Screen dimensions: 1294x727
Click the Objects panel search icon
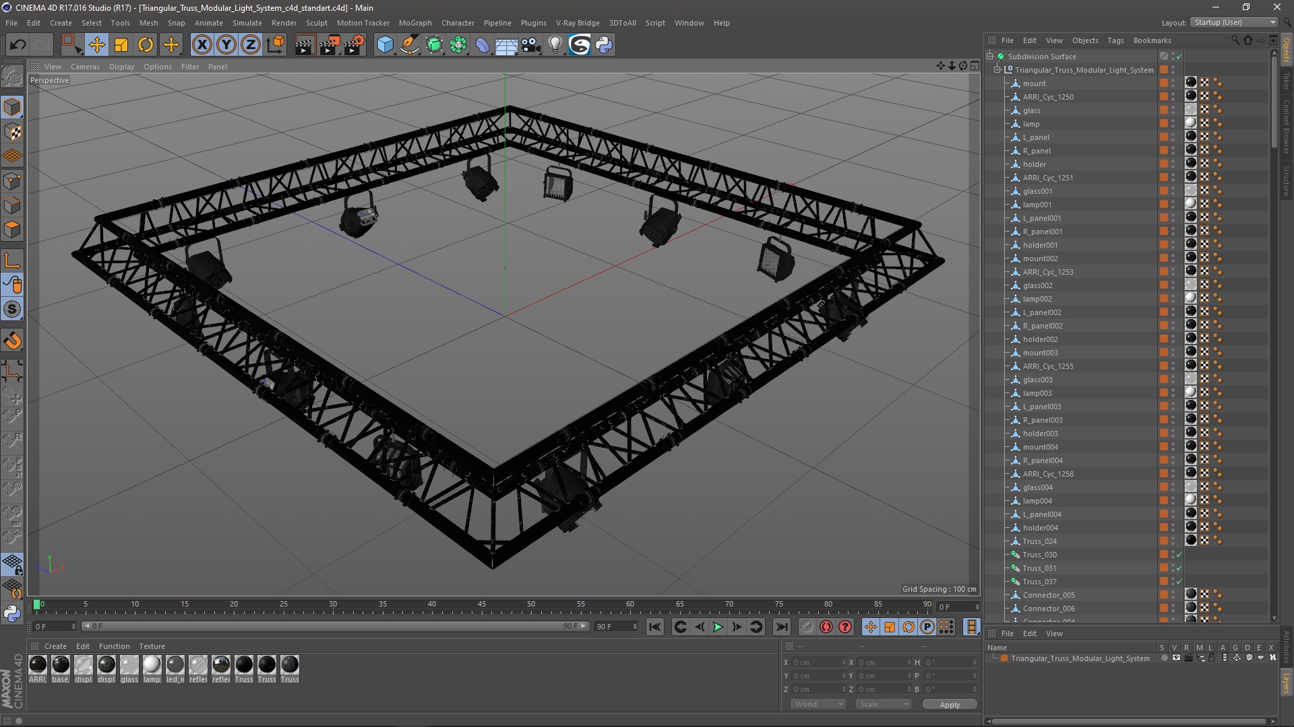click(1235, 40)
